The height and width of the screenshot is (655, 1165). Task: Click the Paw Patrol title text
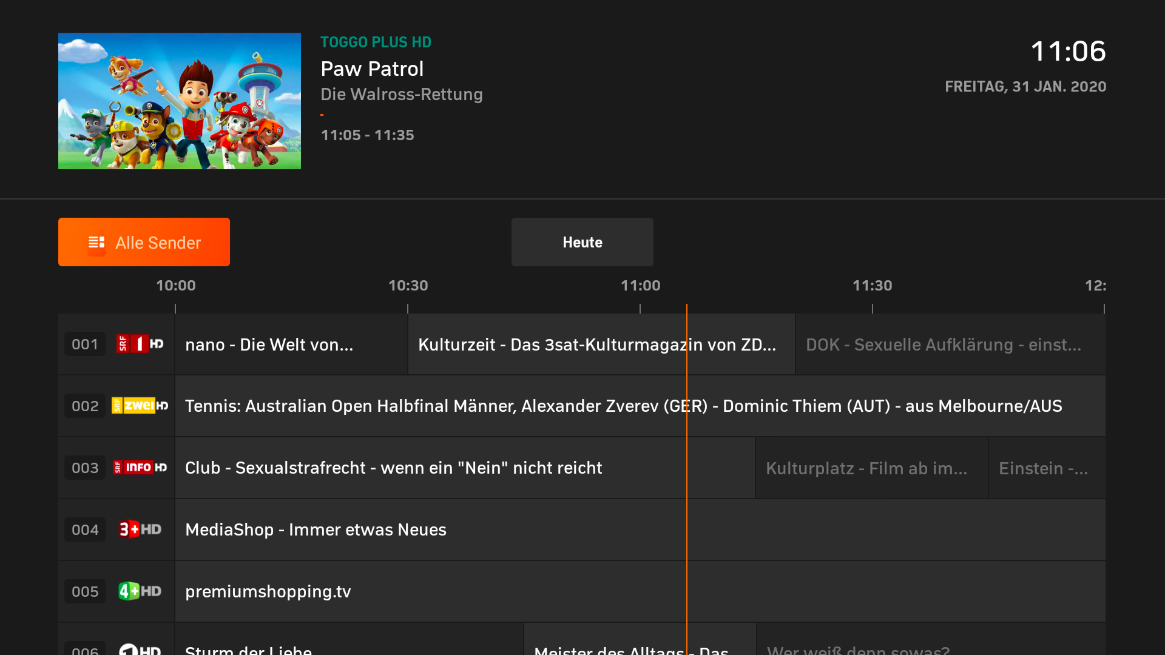372,69
